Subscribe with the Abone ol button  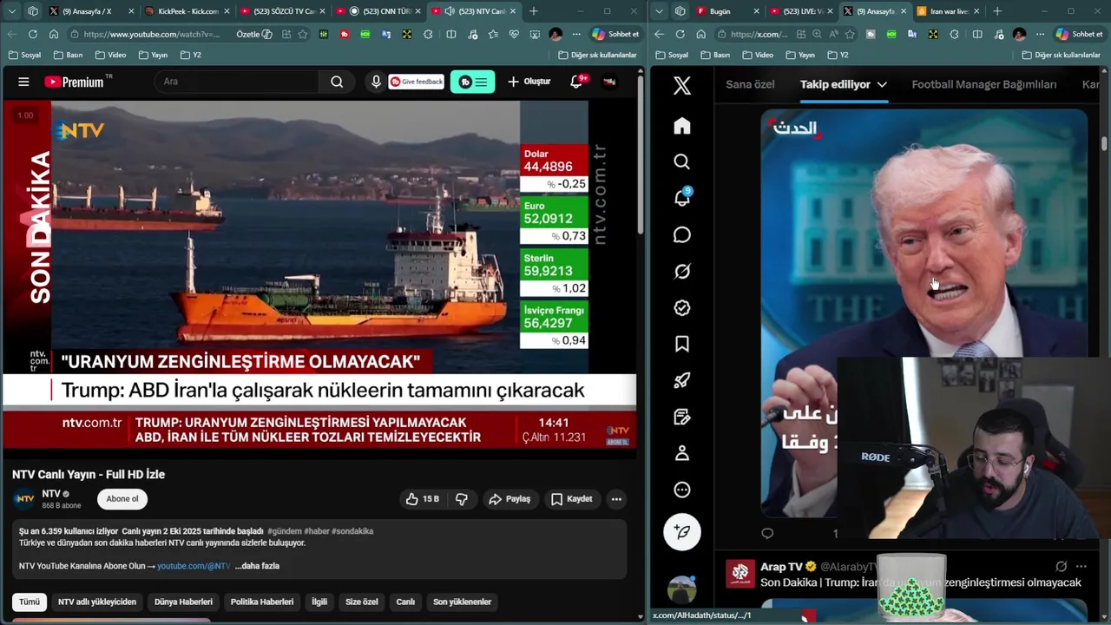pos(122,499)
